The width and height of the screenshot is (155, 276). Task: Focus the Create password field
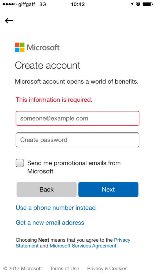[x=78, y=140]
